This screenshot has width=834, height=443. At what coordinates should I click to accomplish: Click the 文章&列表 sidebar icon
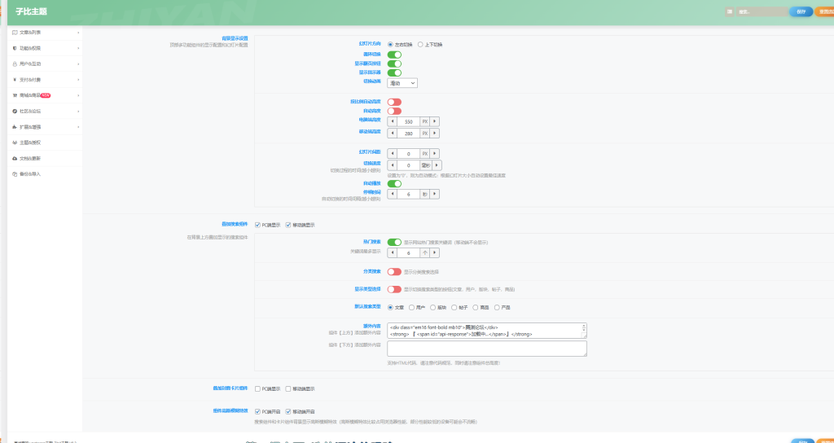click(x=14, y=33)
